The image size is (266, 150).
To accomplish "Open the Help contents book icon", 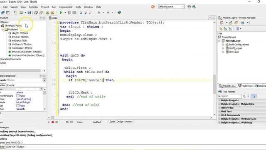I will [x=119, y=12].
